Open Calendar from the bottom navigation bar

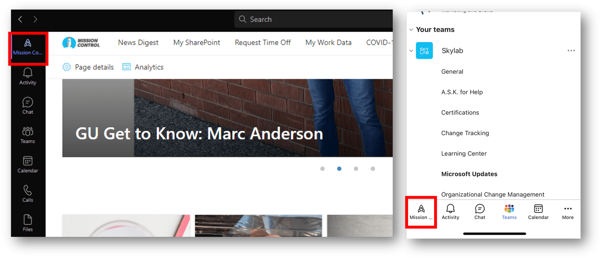(538, 212)
